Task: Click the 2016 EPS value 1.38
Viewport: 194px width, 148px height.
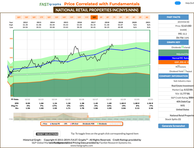Action: click(82, 103)
